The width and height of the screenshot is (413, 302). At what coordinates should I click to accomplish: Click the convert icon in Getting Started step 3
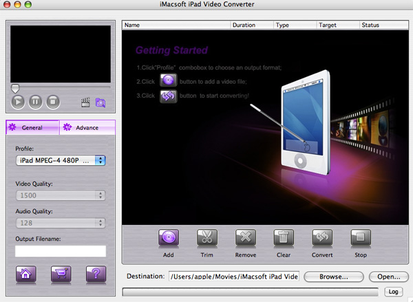(x=169, y=96)
